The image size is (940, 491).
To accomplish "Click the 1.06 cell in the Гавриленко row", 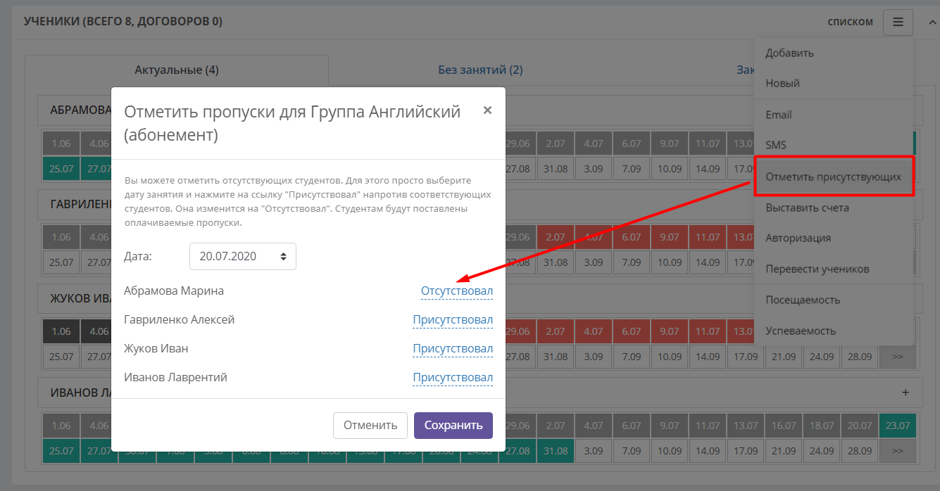I will tap(61, 237).
